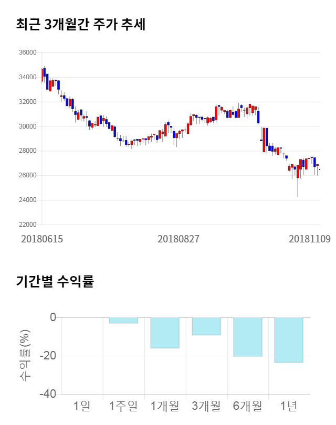Click the '1개월' x-axis label

pos(165,406)
